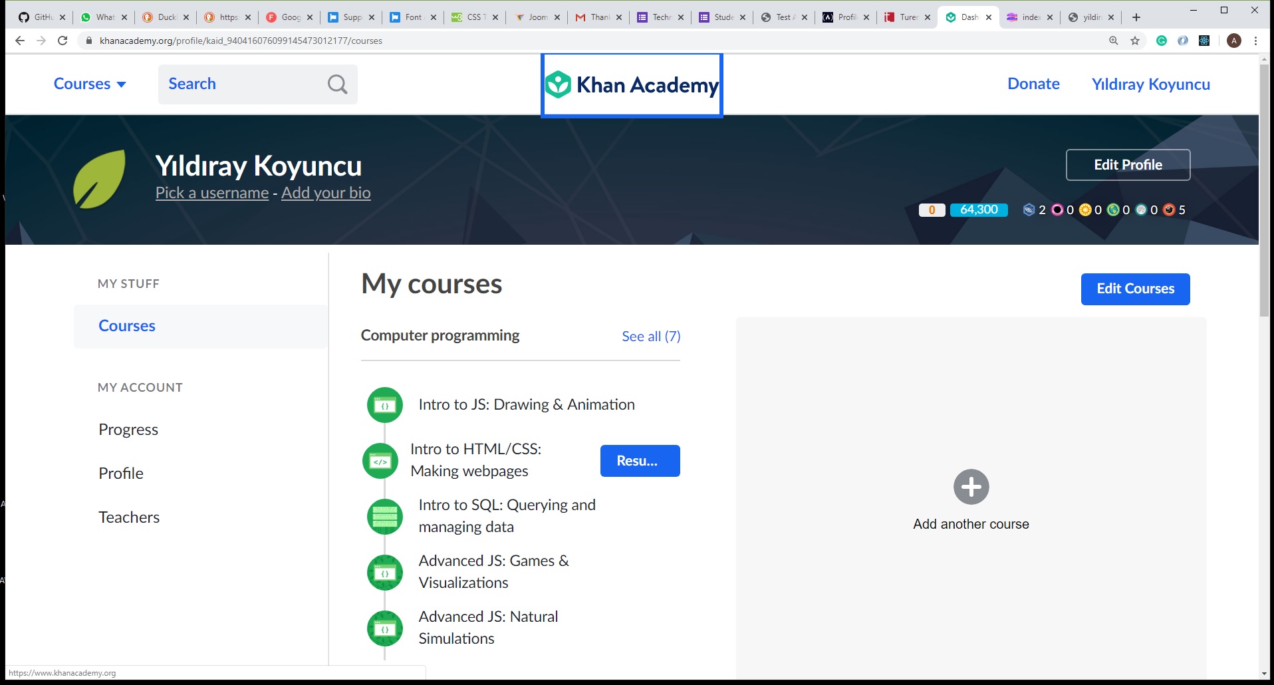Click the site lock padlock icon
Image resolution: width=1274 pixels, height=685 pixels.
pyautogui.click(x=88, y=41)
